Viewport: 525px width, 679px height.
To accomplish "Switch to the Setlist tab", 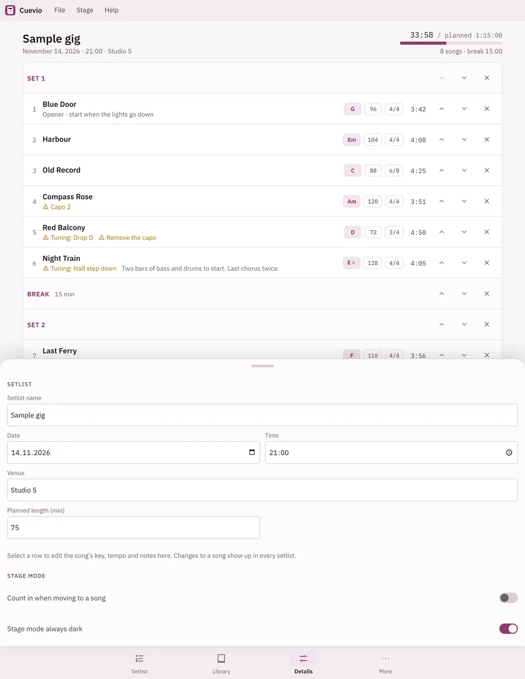I will coord(139,663).
